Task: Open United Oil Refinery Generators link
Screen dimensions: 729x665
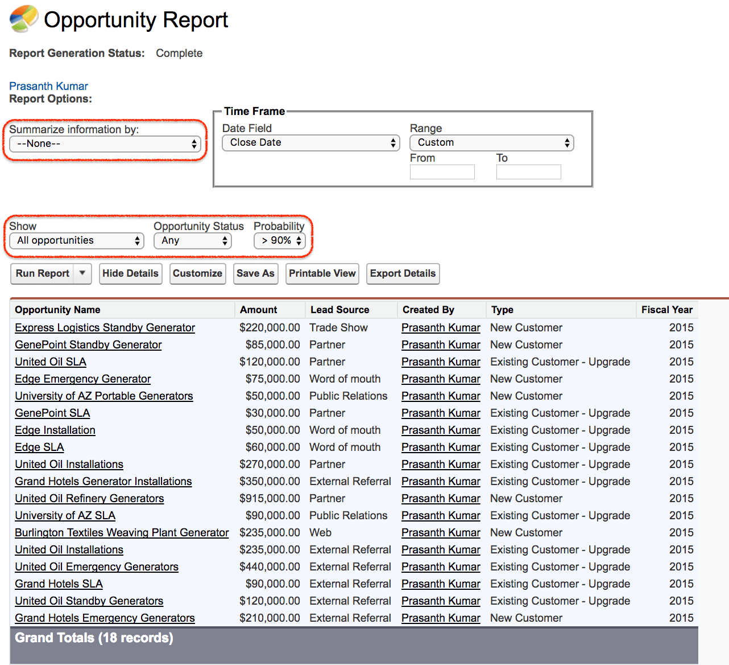Action: 89,498
